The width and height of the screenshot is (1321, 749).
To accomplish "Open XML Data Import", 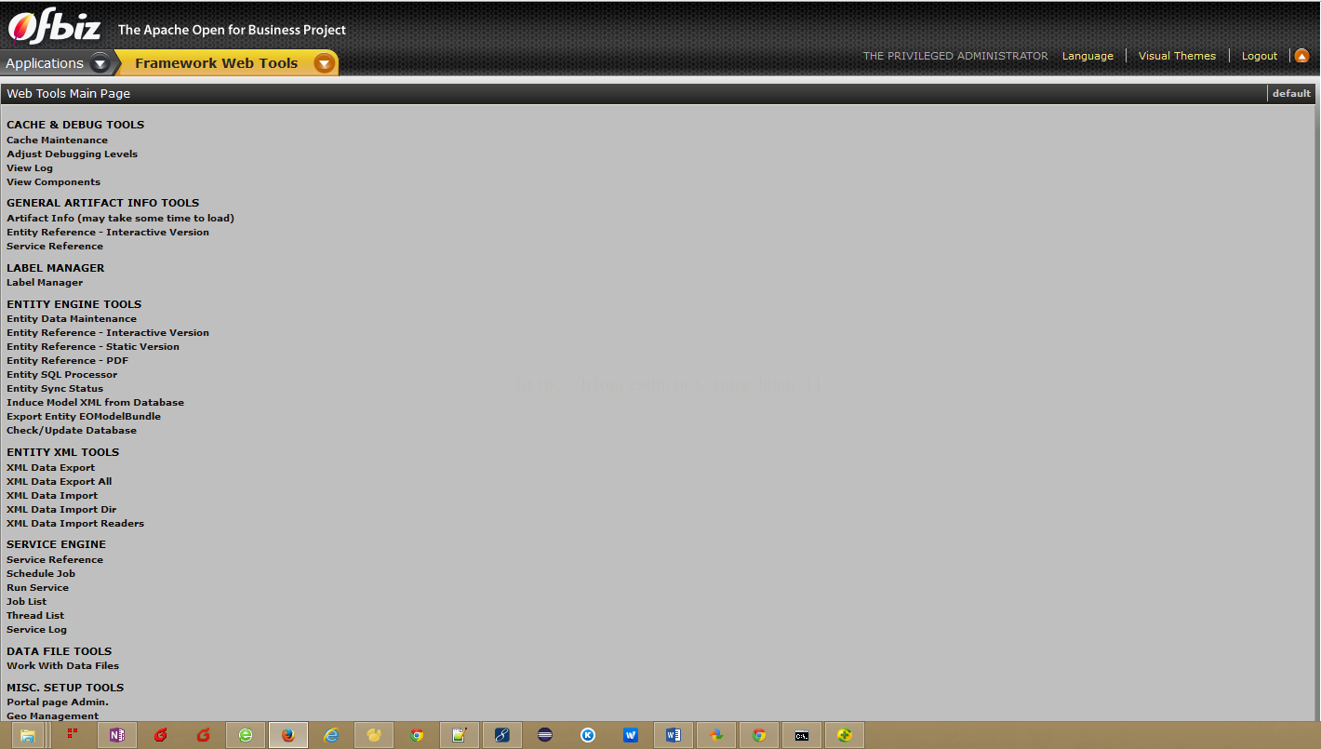I will point(52,496).
